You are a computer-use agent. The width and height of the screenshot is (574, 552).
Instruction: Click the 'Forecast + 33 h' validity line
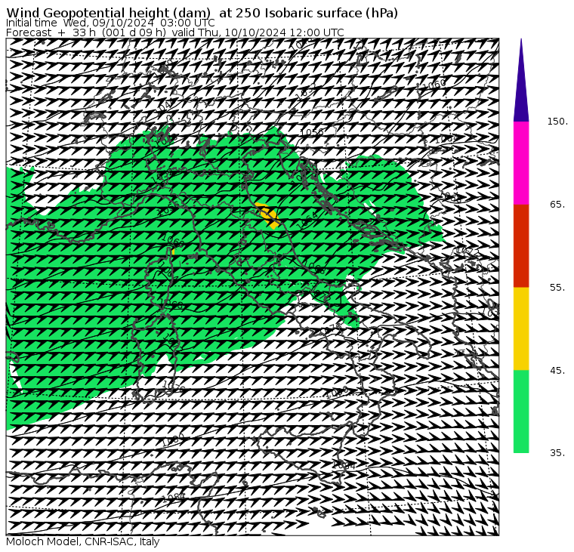tap(175, 32)
